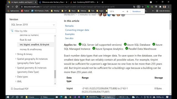Open Windows taskbar search

12,97
